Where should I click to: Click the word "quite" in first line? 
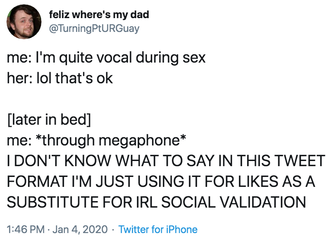pyautogui.click(x=76, y=57)
